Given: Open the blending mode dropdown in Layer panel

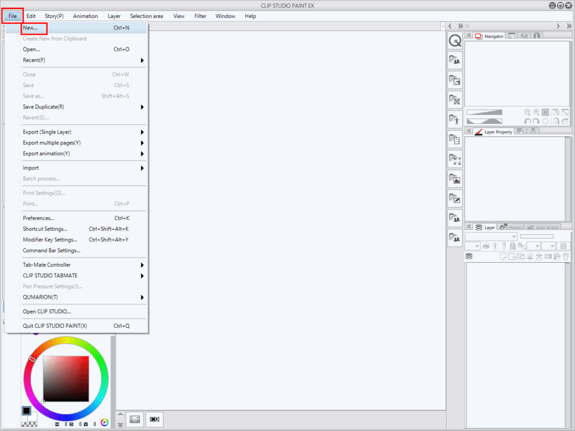Looking at the screenshot, I should point(491,236).
